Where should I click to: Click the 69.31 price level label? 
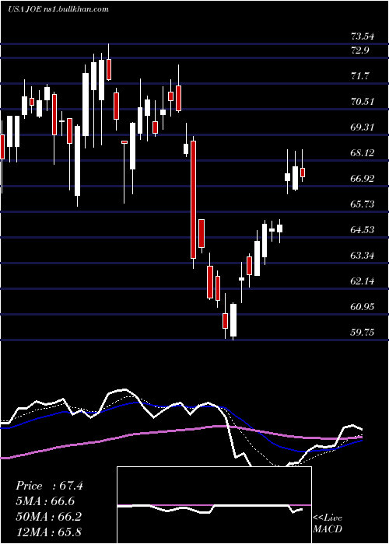click(363, 127)
